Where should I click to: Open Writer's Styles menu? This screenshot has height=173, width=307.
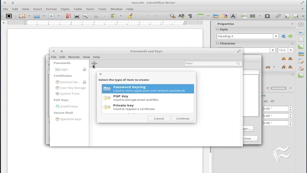pyautogui.click(x=65, y=9)
